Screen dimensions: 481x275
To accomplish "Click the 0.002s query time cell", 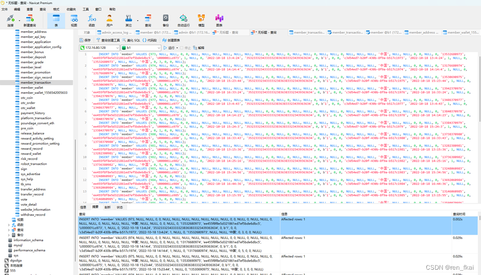I will click(464, 226).
